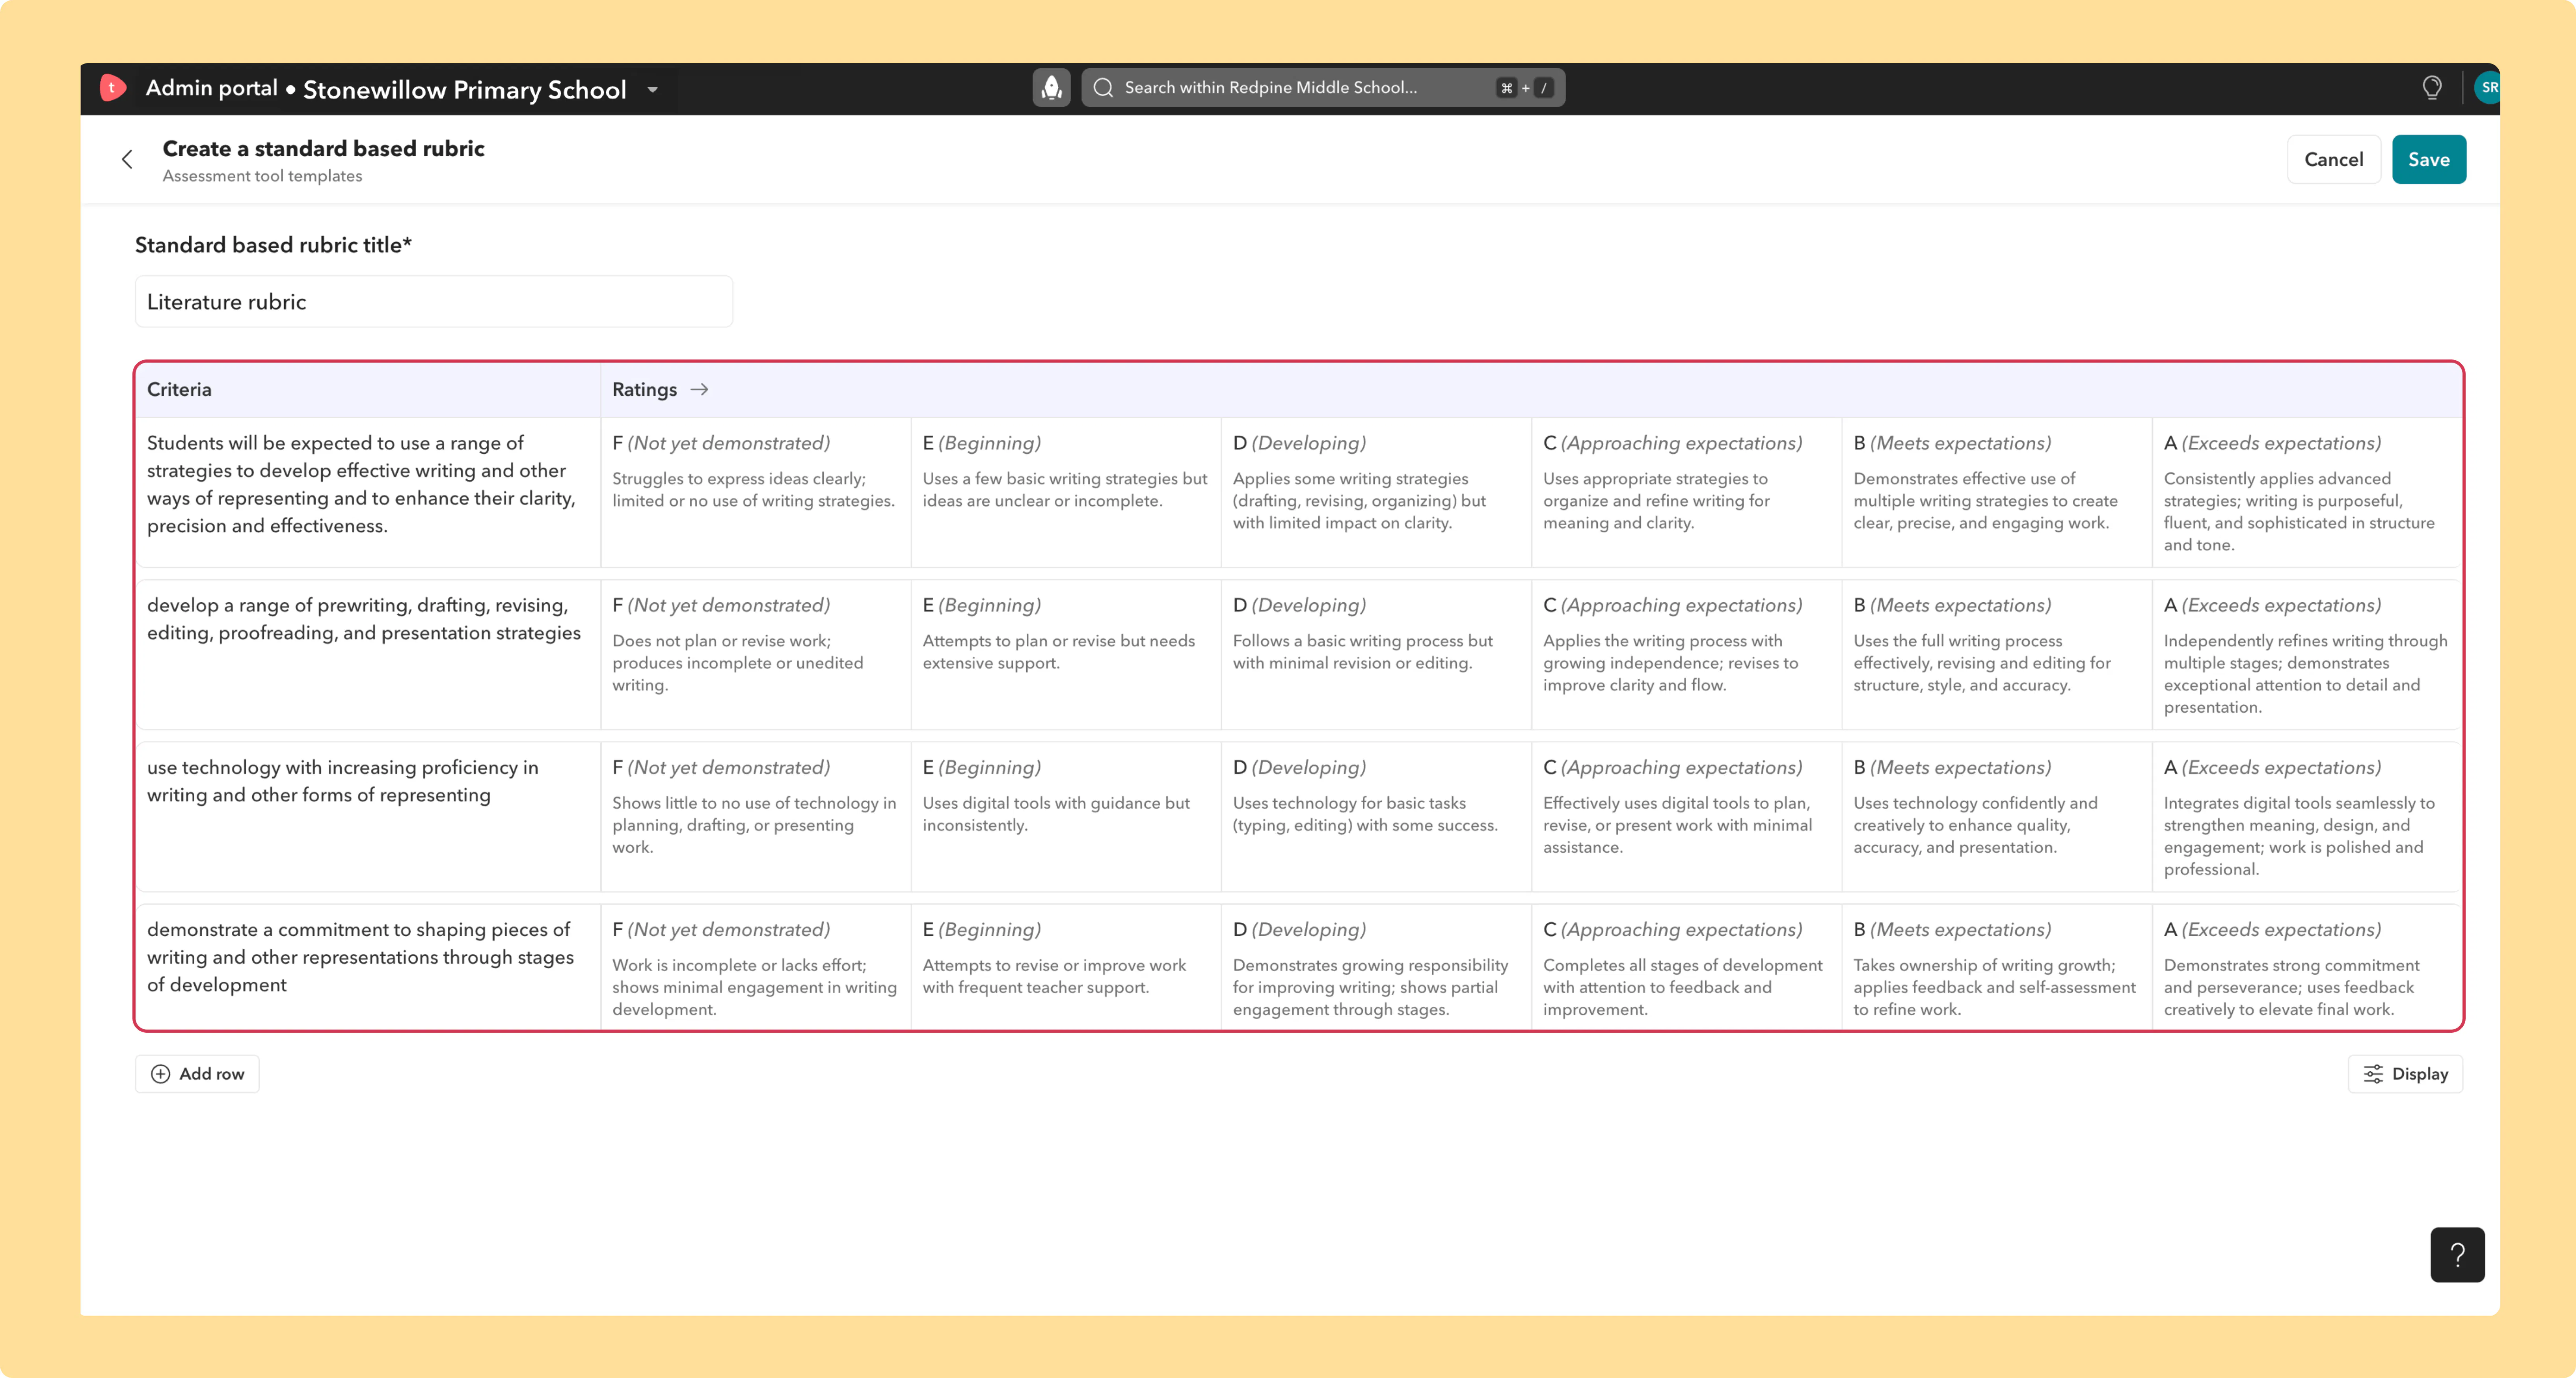Edit criterion 'demonstrate a commitment to shaping pieces'
This screenshot has height=1378, width=2576.
coord(368,966)
